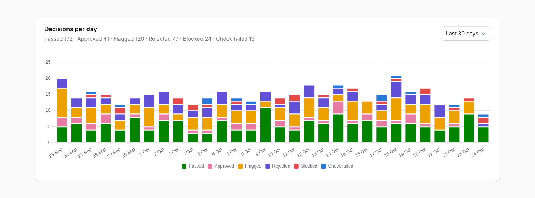The image size is (535, 198).
Task: Toggle the Approved legend entry
Action: pos(221,166)
